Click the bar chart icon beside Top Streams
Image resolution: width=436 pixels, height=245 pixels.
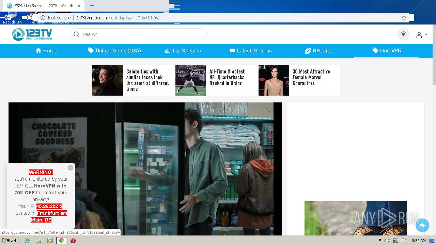[167, 50]
